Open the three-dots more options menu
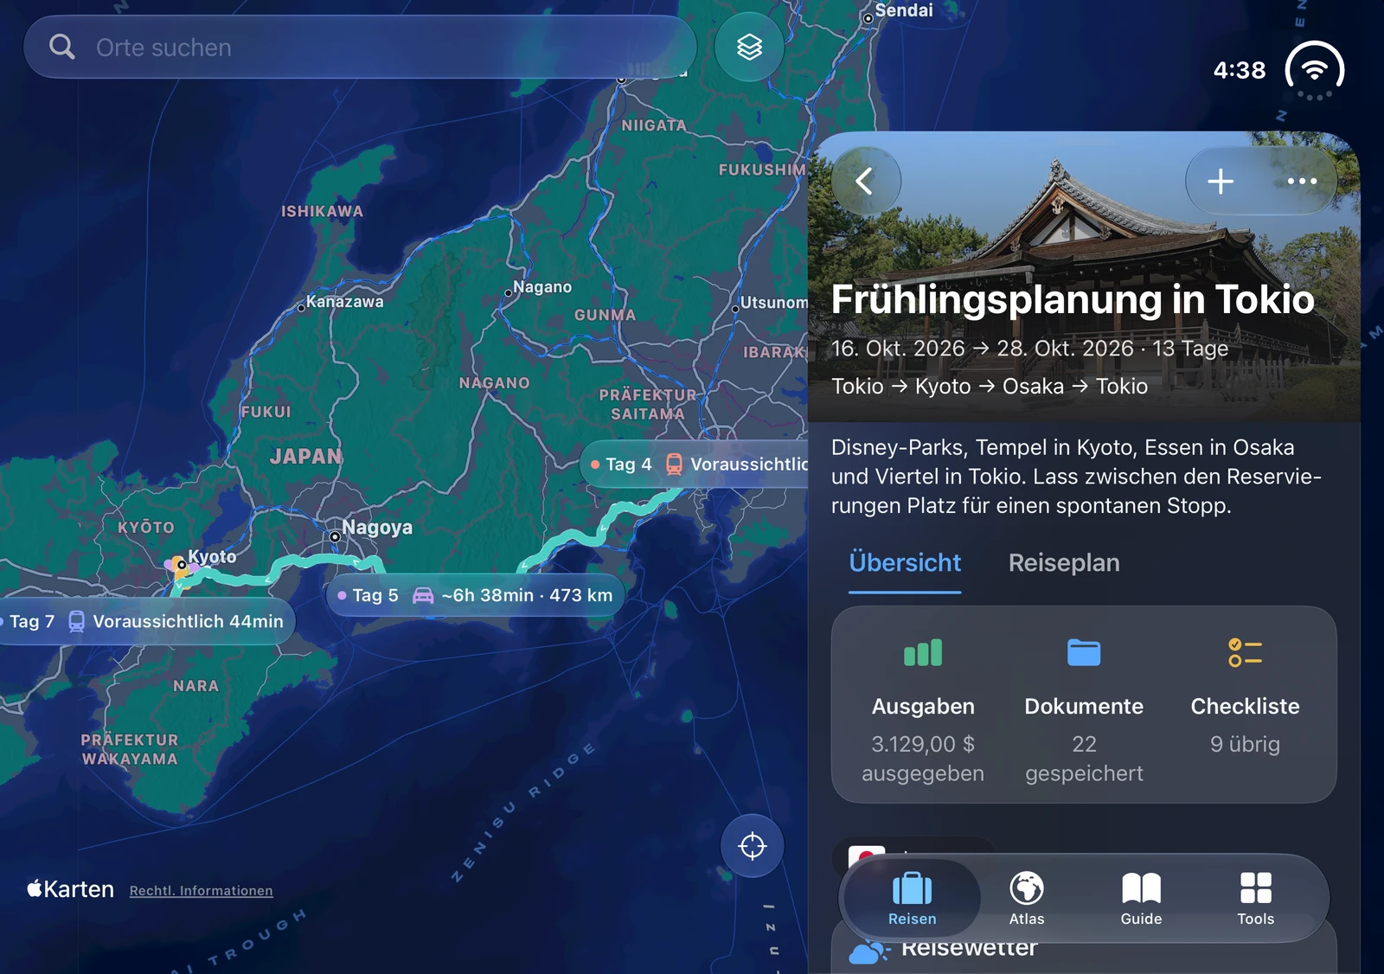The image size is (1384, 974). pos(1302,181)
